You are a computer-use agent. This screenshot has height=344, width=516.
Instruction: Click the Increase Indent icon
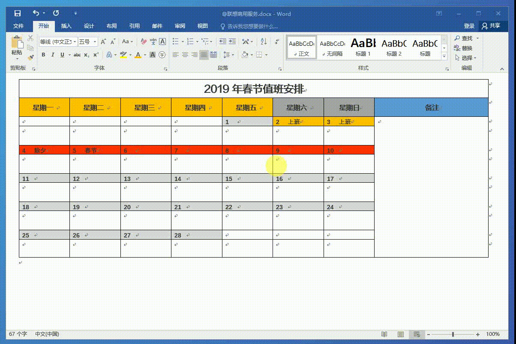(x=232, y=42)
